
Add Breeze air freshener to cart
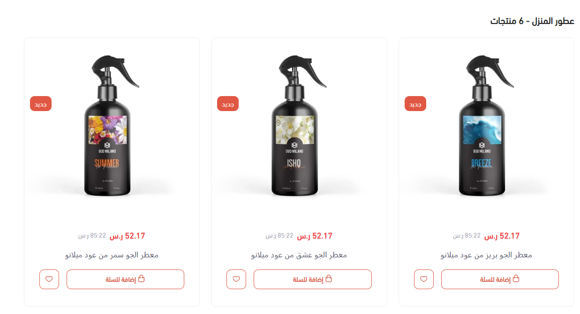point(500,279)
